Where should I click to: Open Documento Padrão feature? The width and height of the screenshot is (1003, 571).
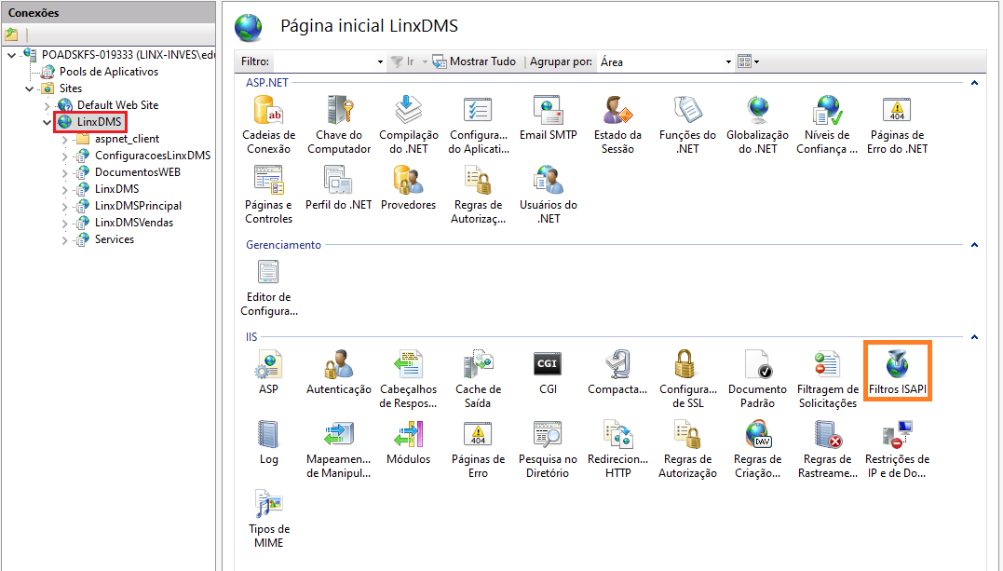point(757,379)
